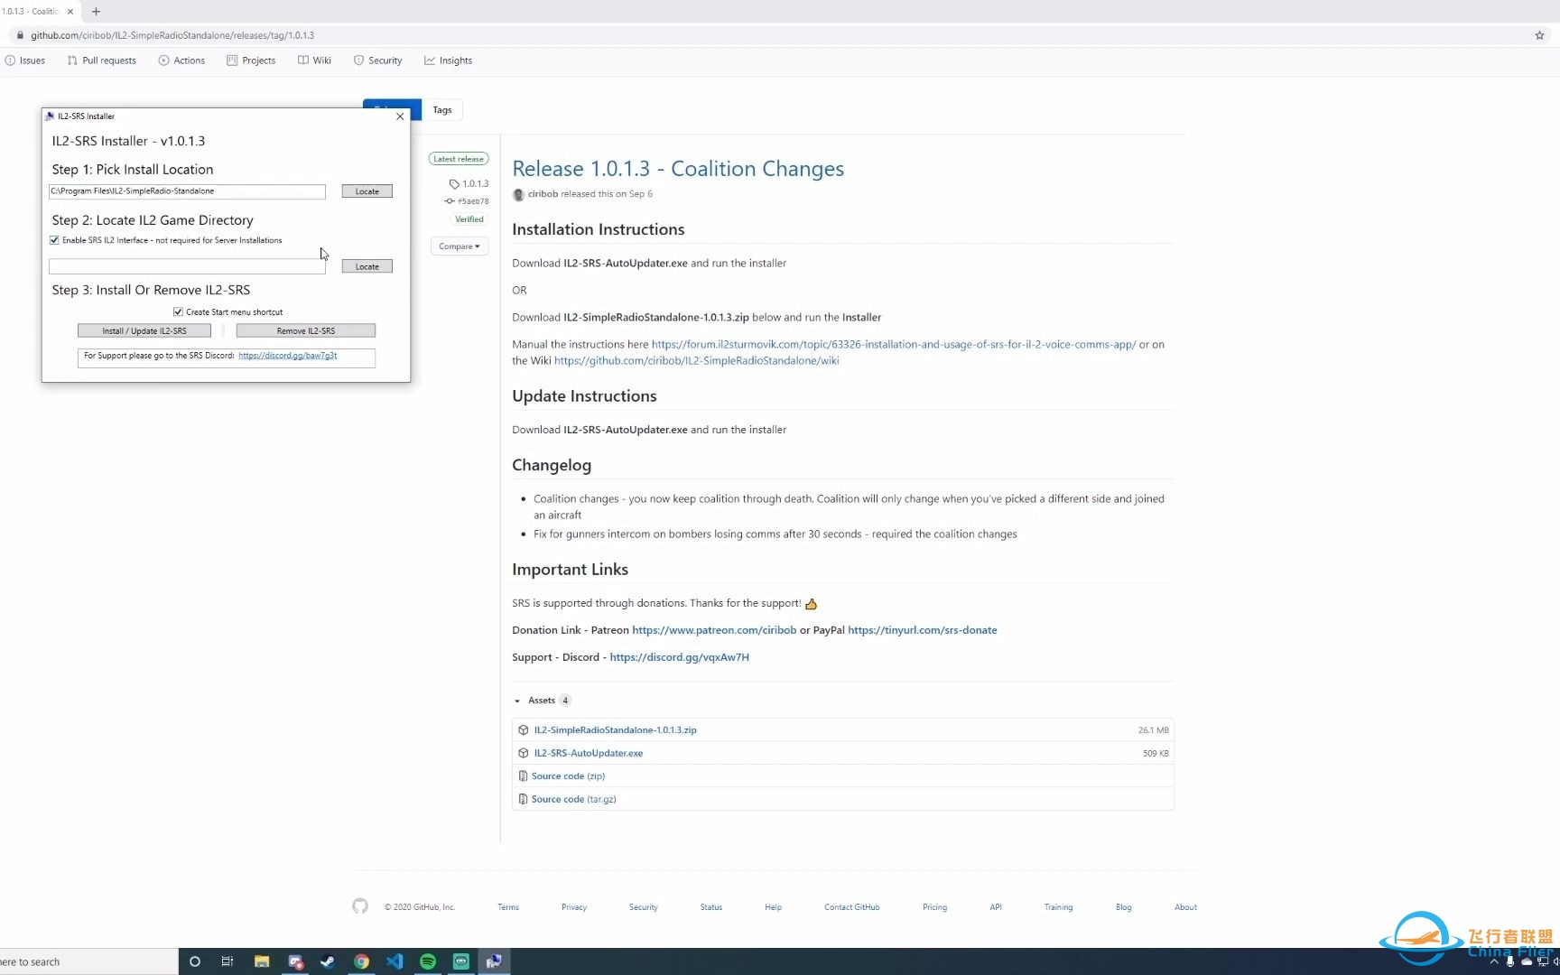
Task: Bookmark this page with the star icon
Action: [1539, 35]
